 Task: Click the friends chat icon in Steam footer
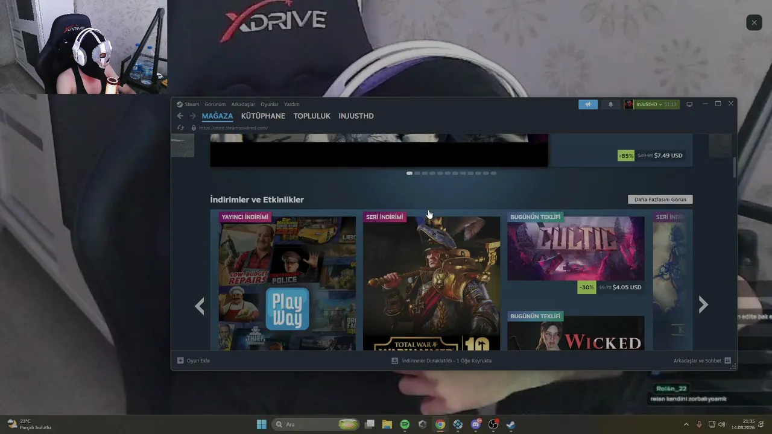click(x=727, y=360)
